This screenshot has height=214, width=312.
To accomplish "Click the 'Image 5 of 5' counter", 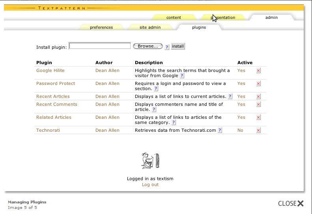I will pos(22,208).
